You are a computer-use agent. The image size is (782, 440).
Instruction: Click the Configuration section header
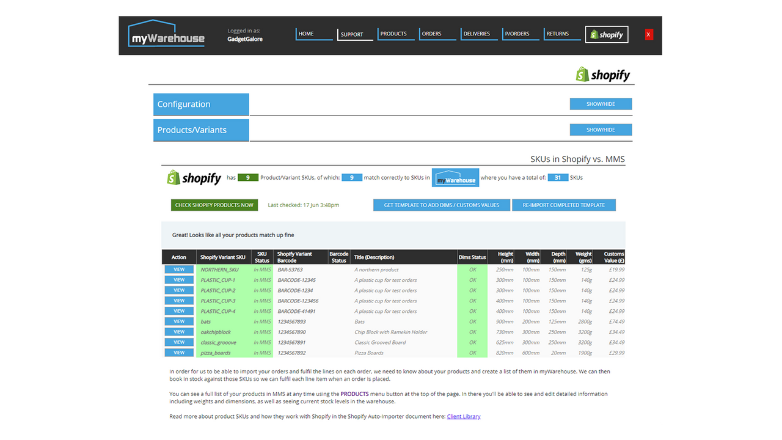[201, 105]
